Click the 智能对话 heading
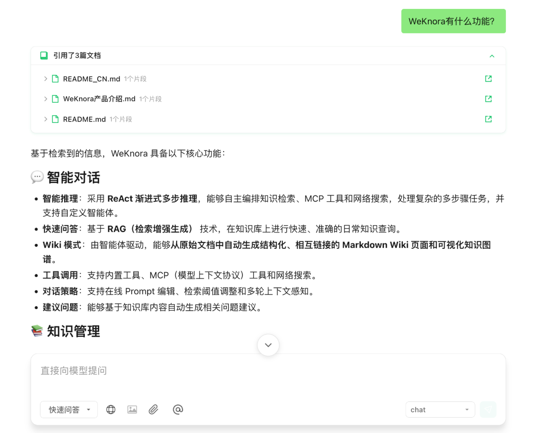533x433 pixels. [x=74, y=178]
